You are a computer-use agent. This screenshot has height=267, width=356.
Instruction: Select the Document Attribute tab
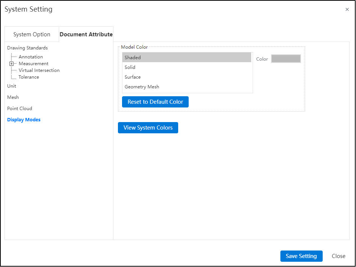[x=86, y=34]
